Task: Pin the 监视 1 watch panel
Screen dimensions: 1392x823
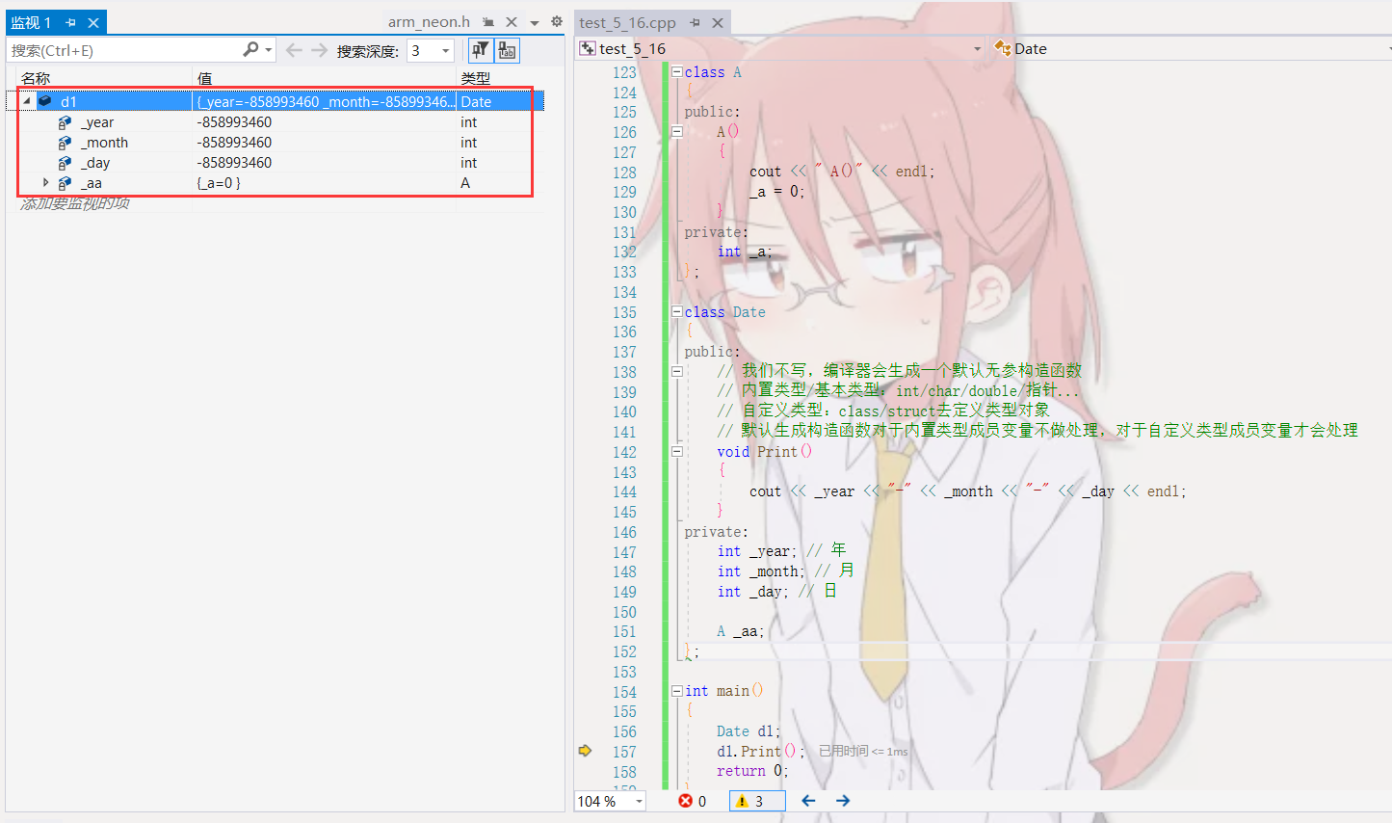Action: click(70, 22)
